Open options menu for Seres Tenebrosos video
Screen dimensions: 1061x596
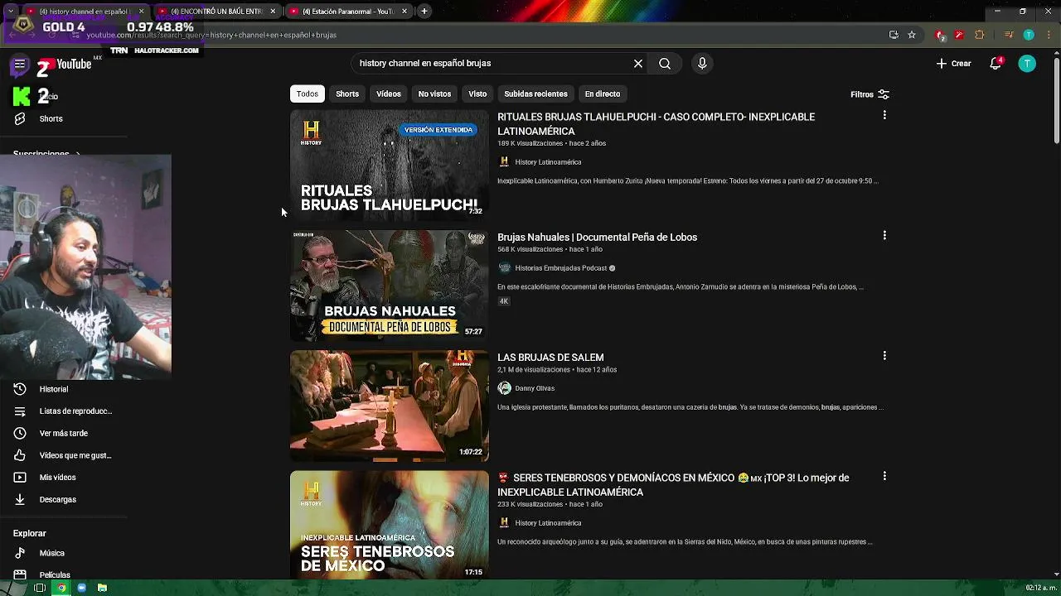(x=884, y=477)
